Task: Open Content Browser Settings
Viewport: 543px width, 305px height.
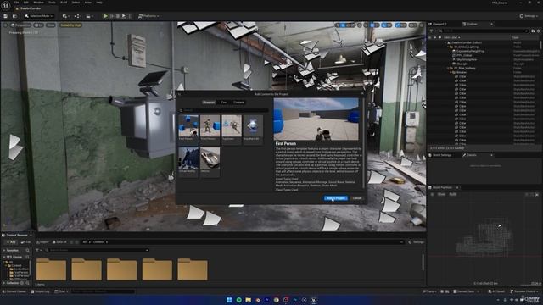Action: click(416, 242)
